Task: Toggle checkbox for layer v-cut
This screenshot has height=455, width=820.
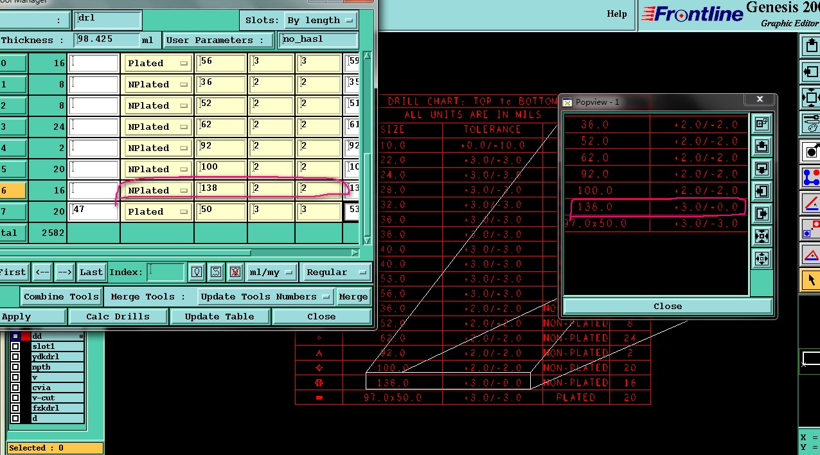Action: pos(15,398)
